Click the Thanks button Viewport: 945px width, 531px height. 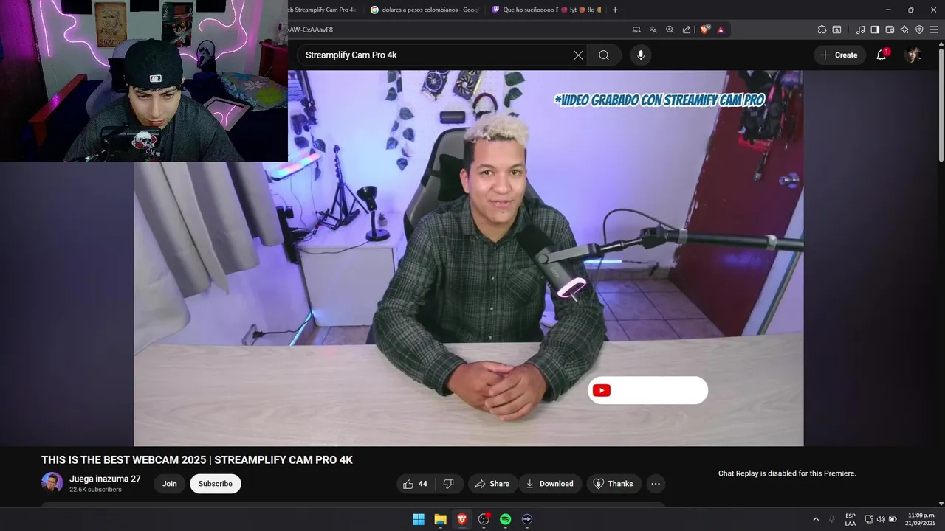coord(614,484)
